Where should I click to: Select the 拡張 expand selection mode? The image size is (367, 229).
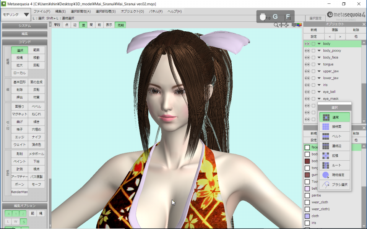click(x=335, y=156)
